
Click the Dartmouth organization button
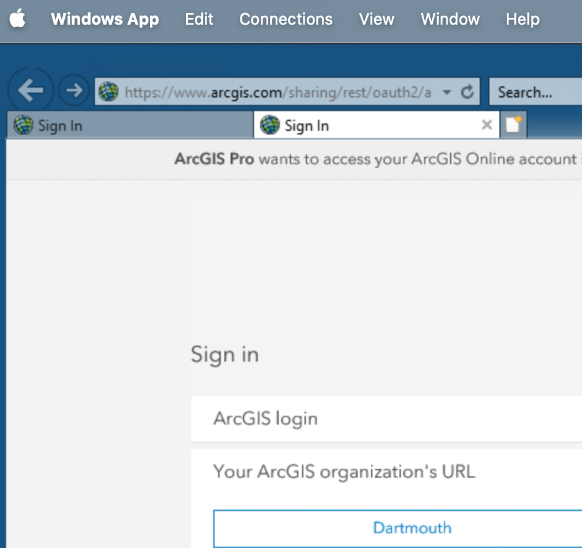398,528
